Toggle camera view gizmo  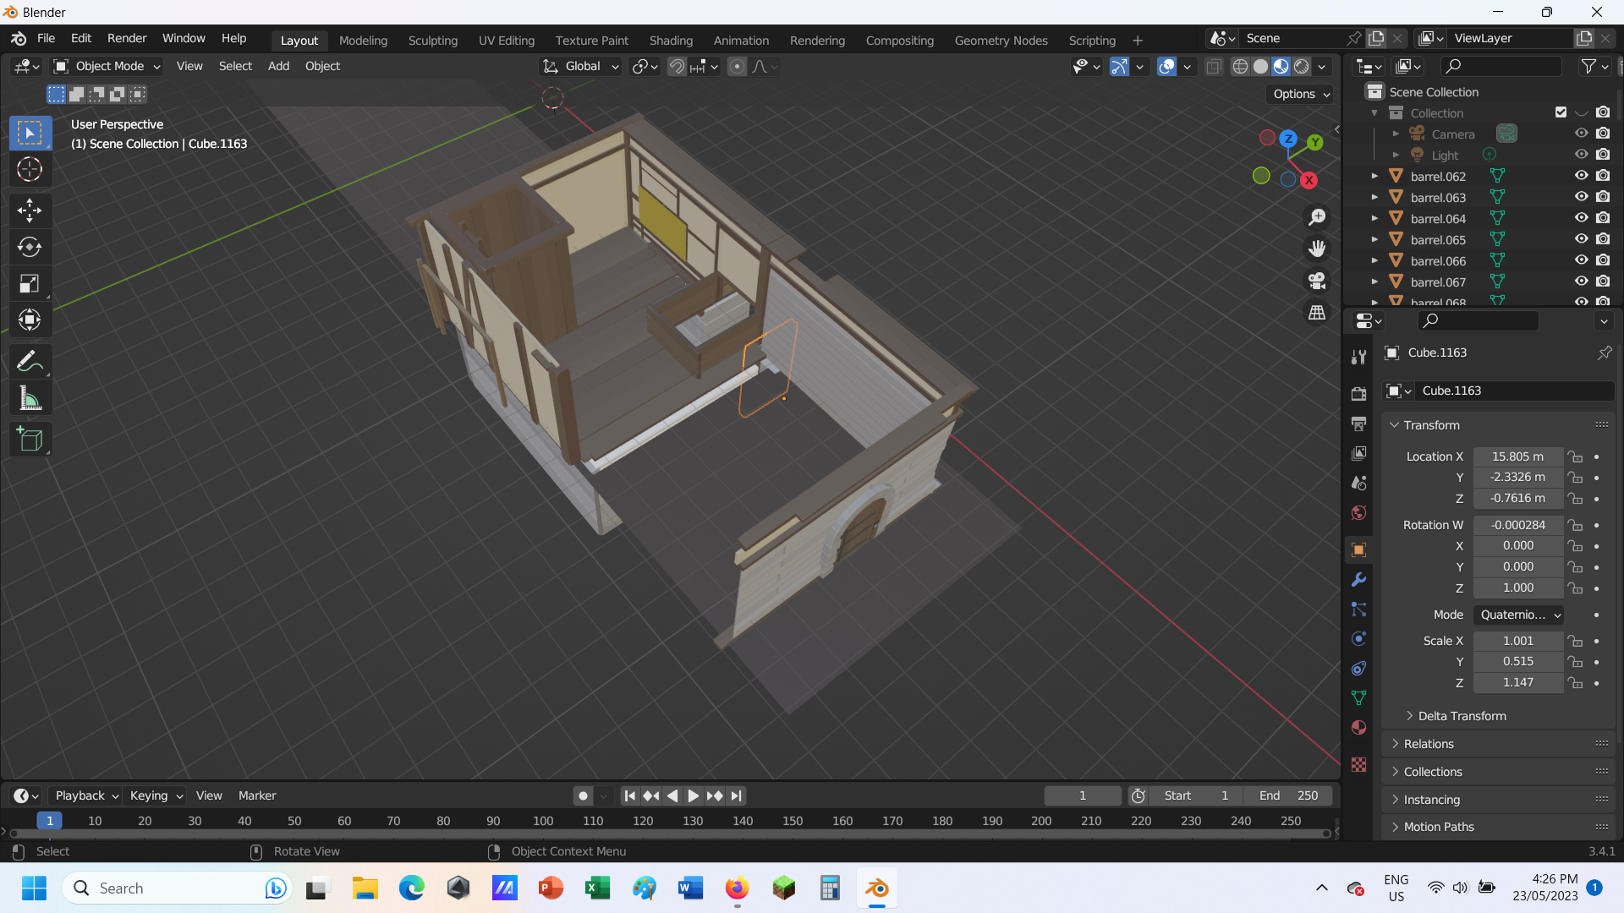point(1317,281)
